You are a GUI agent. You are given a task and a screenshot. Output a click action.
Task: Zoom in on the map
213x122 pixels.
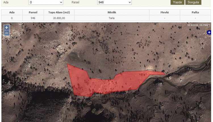click(x=7, y=28)
